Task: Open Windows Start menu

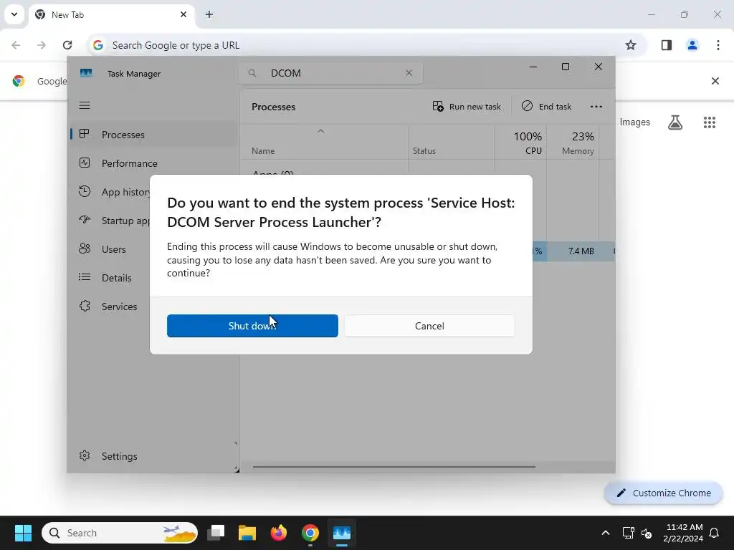Action: 23,533
